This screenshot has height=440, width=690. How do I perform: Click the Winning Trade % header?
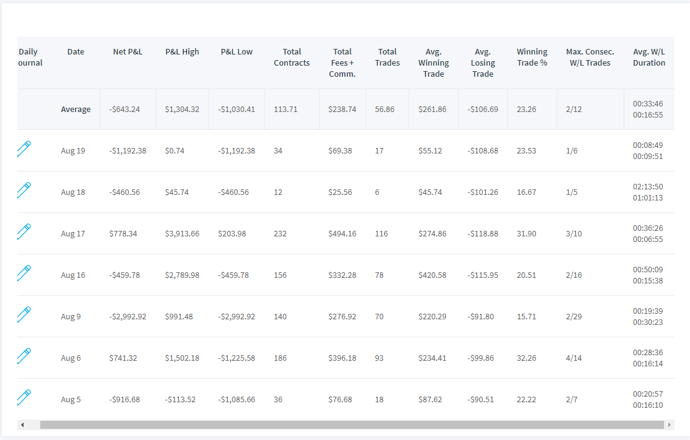click(x=532, y=57)
